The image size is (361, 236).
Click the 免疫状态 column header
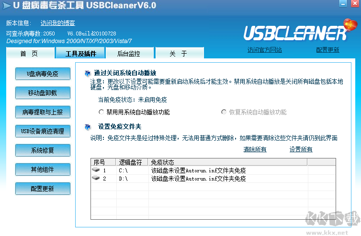click(x=227, y=162)
